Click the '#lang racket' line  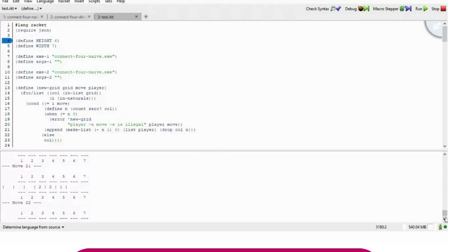pyautogui.click(x=31, y=25)
